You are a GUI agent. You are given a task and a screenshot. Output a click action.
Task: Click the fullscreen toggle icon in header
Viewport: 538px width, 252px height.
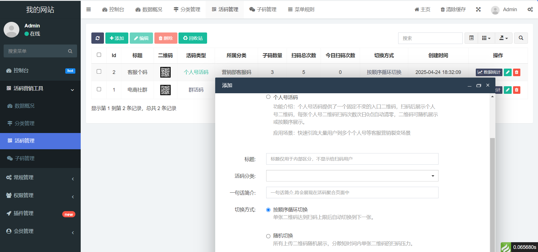[478, 10]
